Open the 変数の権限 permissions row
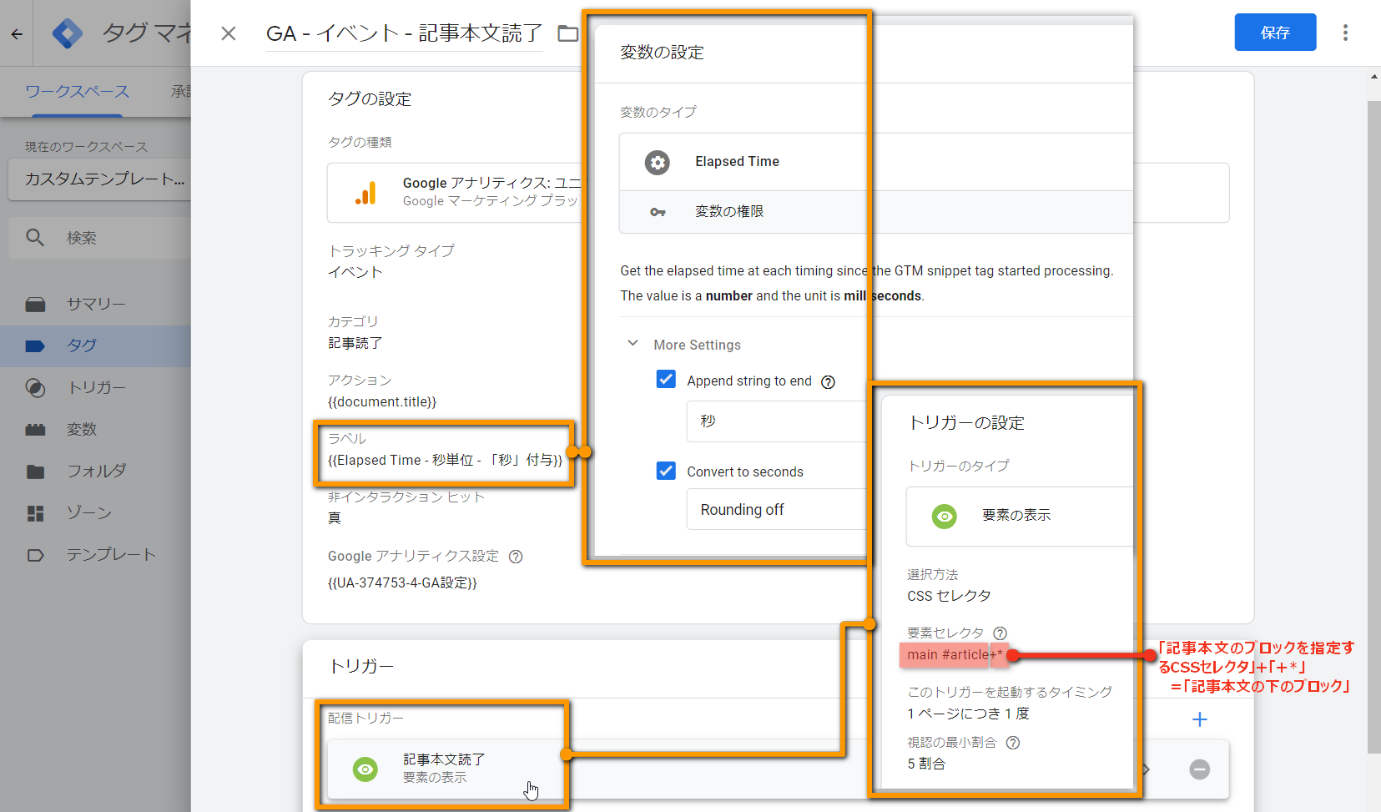Viewport: 1381px width, 812px height. click(x=876, y=212)
